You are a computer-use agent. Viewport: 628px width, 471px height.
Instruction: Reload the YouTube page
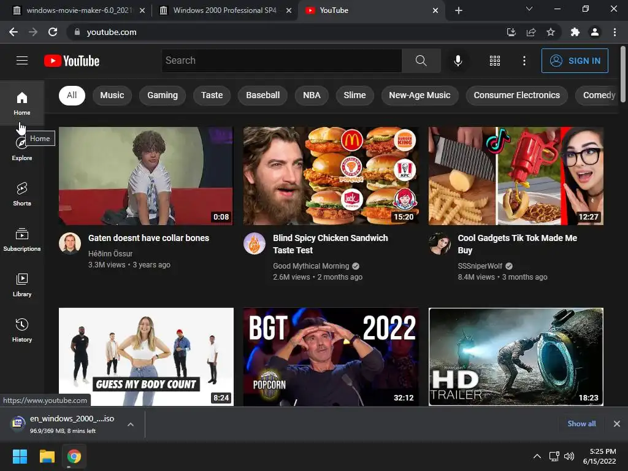pyautogui.click(x=53, y=32)
